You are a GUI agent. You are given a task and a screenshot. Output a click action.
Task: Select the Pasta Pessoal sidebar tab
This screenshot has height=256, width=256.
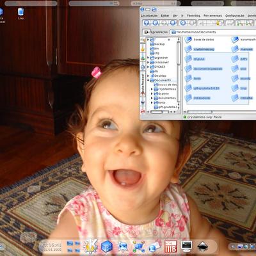(143, 84)
